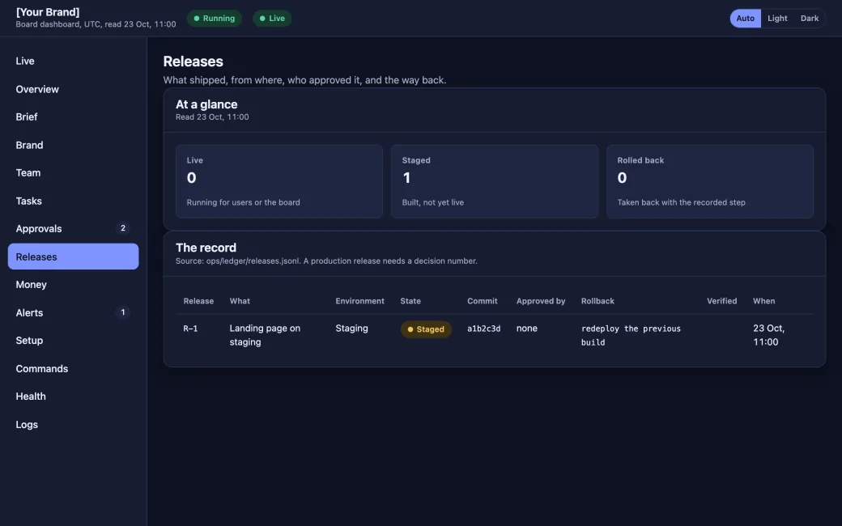Click the yellow Staged state badge
The image size is (842, 526).
(x=426, y=329)
